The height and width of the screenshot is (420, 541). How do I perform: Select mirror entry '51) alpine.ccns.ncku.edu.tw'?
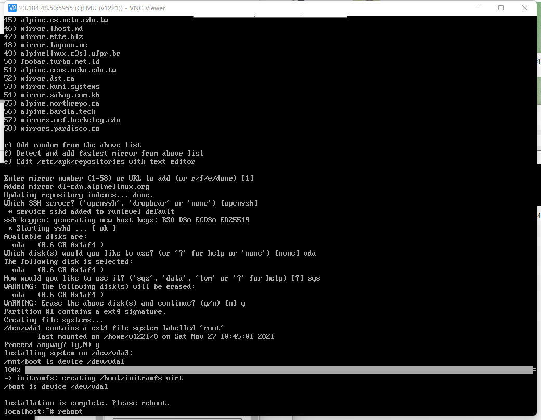[x=60, y=70]
